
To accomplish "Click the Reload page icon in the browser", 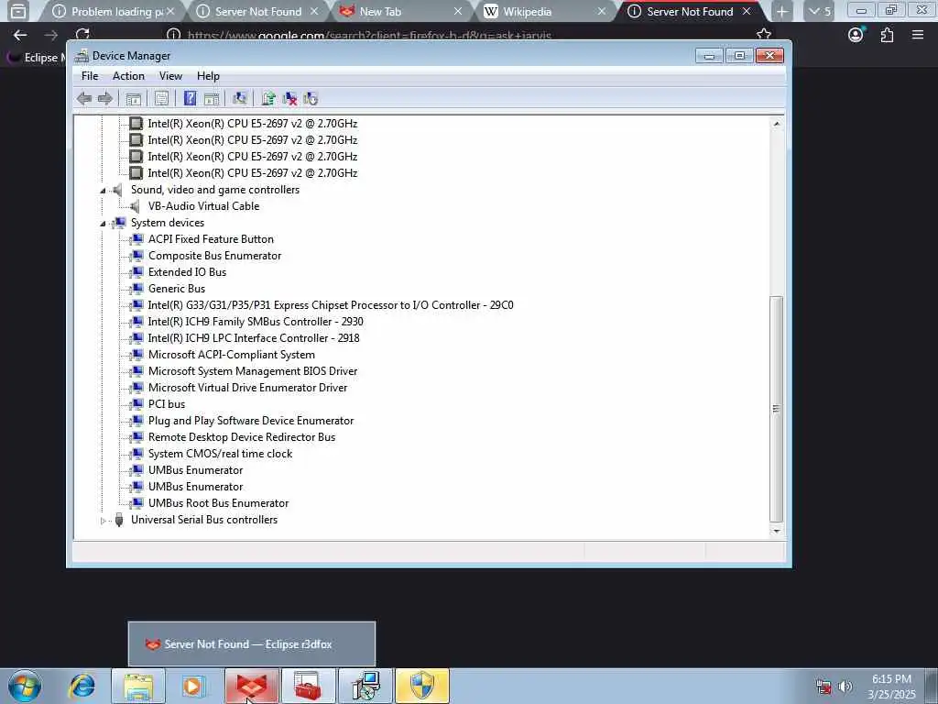I will 82,36.
